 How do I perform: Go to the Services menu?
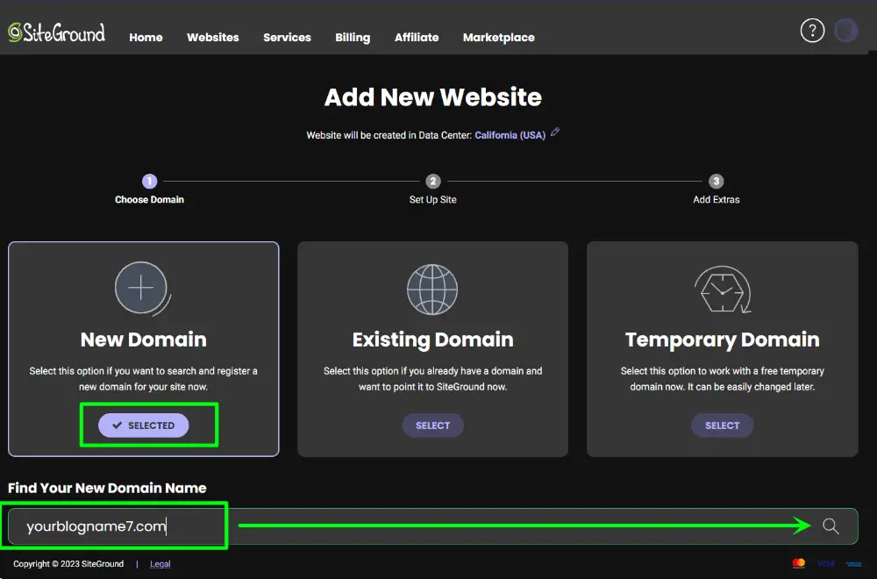[x=287, y=38]
